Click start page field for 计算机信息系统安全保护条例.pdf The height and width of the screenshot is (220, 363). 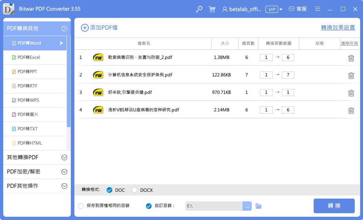click(266, 75)
